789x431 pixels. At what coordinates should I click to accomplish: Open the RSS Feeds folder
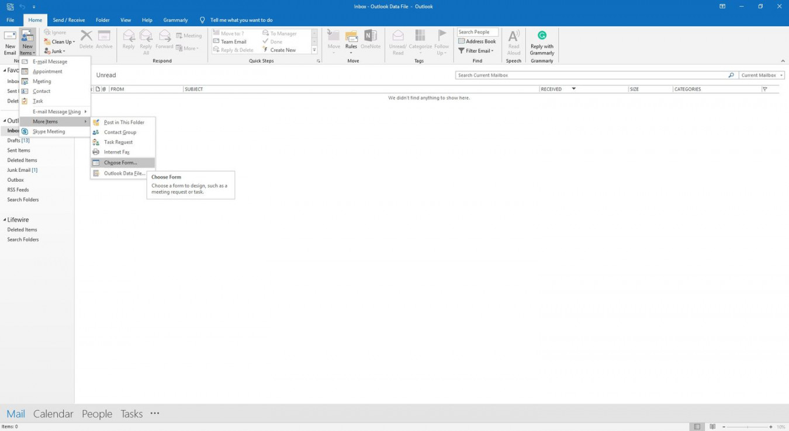click(x=18, y=190)
